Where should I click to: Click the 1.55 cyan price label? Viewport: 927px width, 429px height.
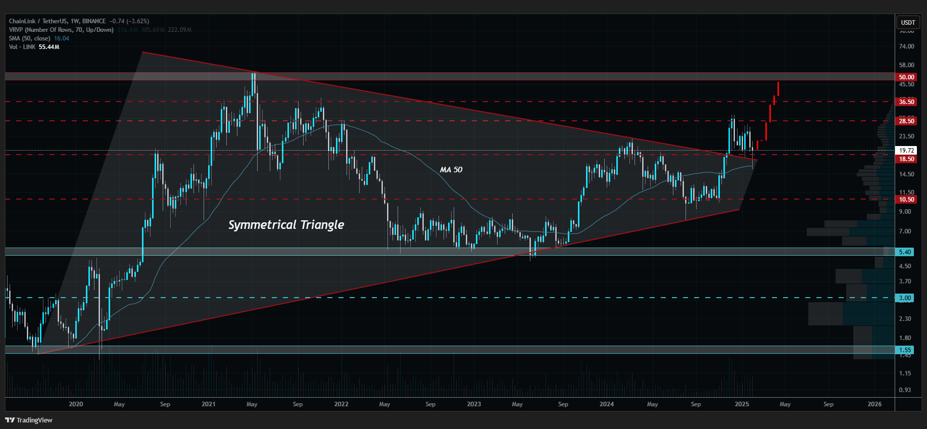point(905,350)
